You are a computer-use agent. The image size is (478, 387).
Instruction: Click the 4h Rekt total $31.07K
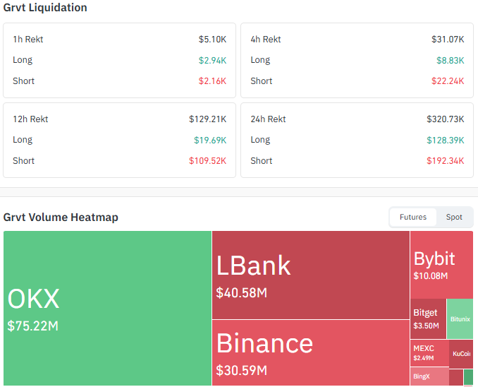[x=448, y=40]
